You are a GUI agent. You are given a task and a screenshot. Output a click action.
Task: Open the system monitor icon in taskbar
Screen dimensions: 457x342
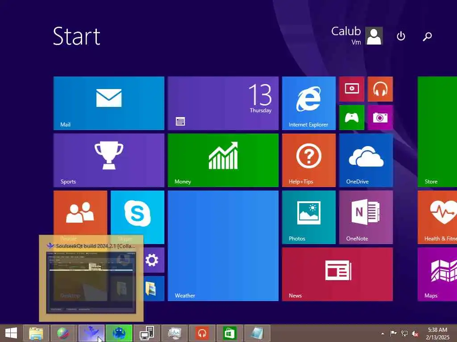[174, 333]
